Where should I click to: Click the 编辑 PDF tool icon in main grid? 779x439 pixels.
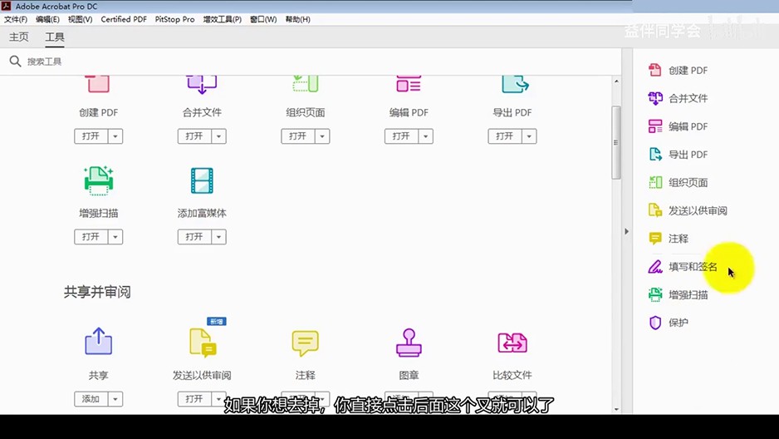pyautogui.click(x=409, y=84)
